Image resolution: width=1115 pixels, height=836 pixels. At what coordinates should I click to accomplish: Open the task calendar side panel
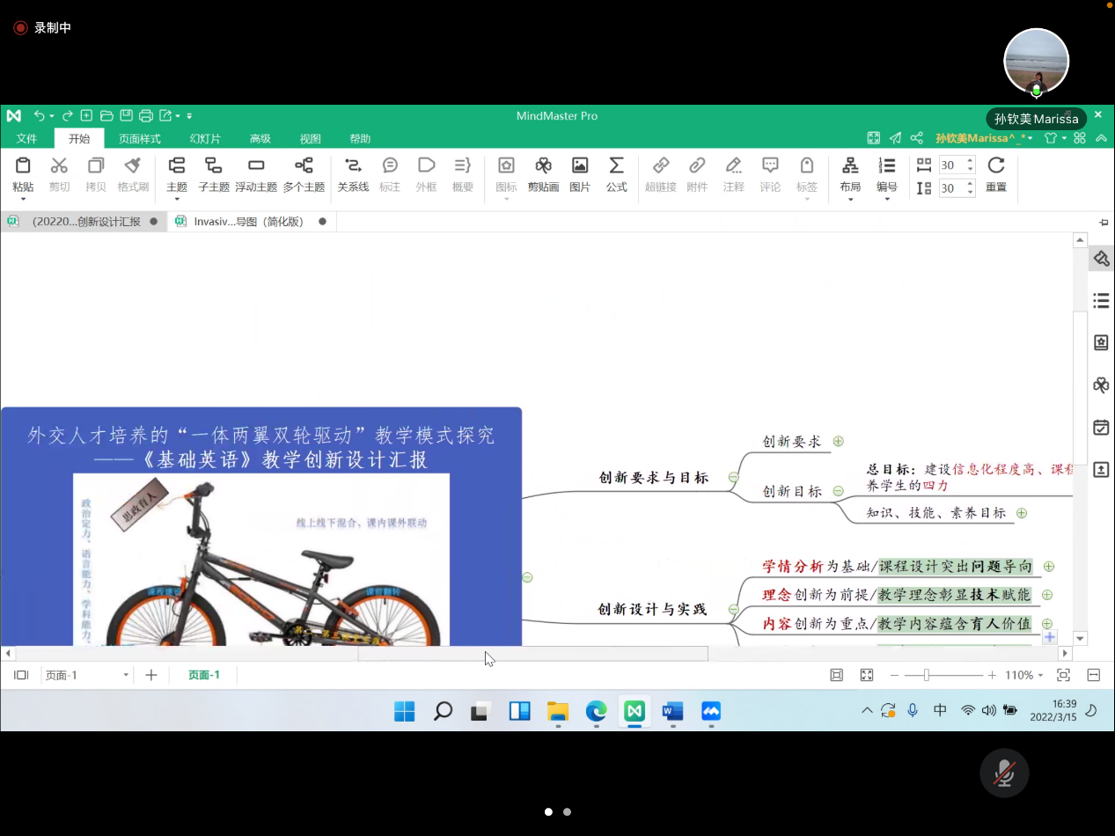tap(1101, 428)
